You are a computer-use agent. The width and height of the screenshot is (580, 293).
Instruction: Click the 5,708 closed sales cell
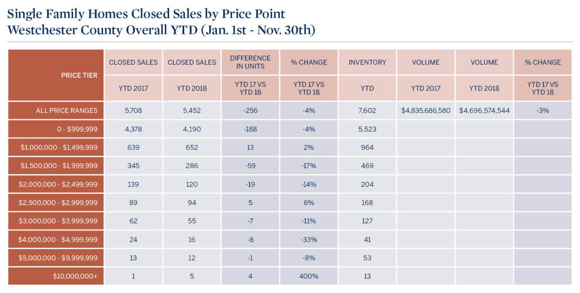coord(133,110)
